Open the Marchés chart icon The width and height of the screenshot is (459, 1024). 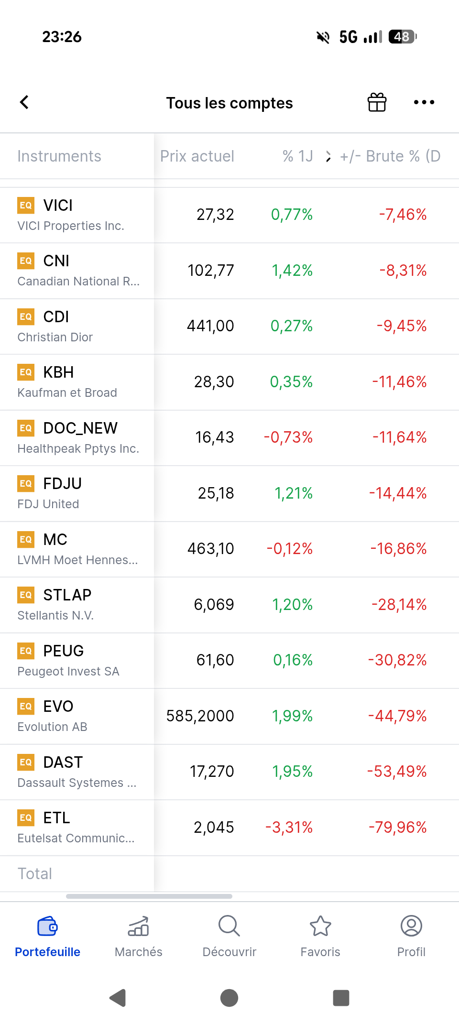139,926
